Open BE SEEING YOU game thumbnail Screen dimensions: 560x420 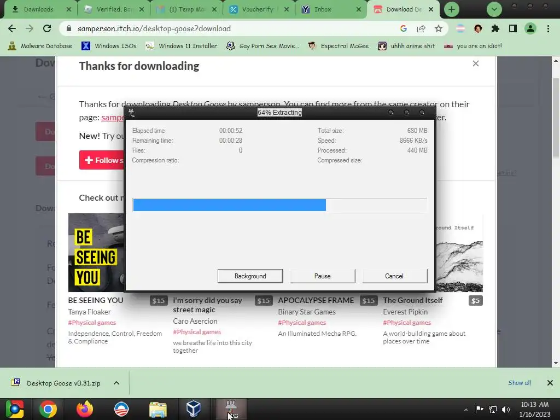pos(96,253)
